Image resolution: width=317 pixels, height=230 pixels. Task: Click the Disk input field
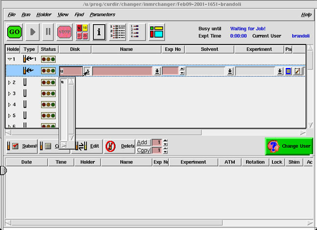(71, 71)
